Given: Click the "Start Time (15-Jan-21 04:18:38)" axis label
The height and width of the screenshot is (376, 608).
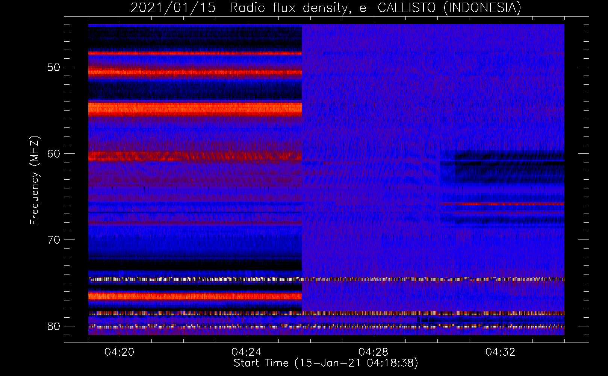Looking at the screenshot, I should pyautogui.click(x=326, y=363).
